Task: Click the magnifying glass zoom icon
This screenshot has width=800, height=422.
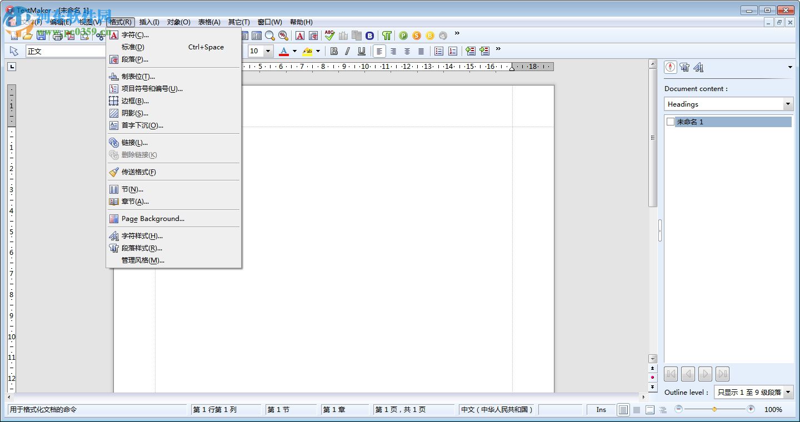Action: (269, 36)
